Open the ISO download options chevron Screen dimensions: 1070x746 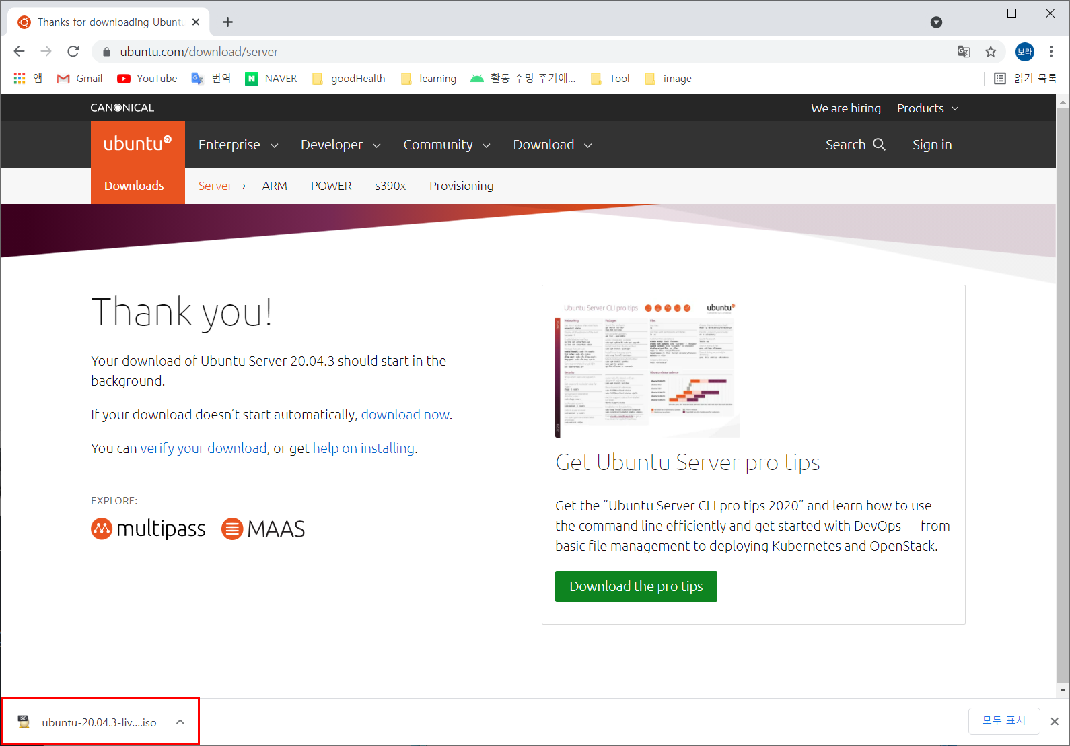point(180,722)
